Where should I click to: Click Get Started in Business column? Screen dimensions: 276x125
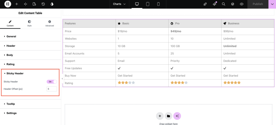(x=231, y=76)
